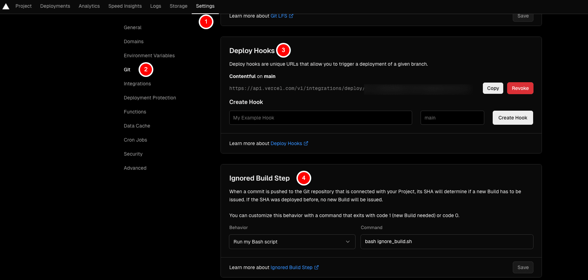Copy the Contentful deploy hook URL
The height and width of the screenshot is (280, 588).
pyautogui.click(x=493, y=88)
